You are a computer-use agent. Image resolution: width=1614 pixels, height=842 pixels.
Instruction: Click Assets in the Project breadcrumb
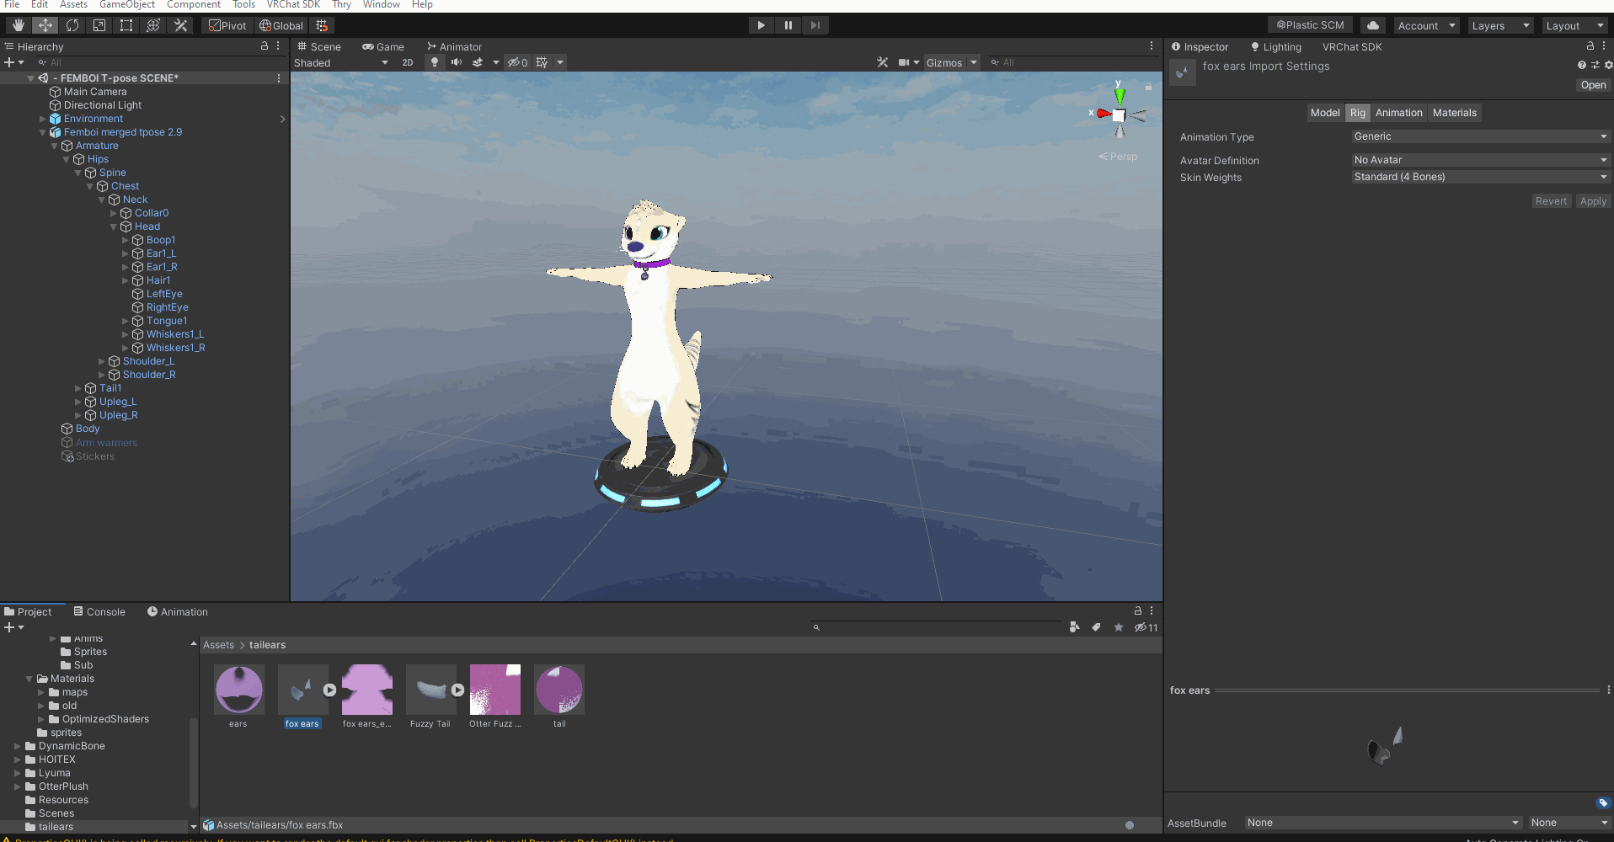218,645
